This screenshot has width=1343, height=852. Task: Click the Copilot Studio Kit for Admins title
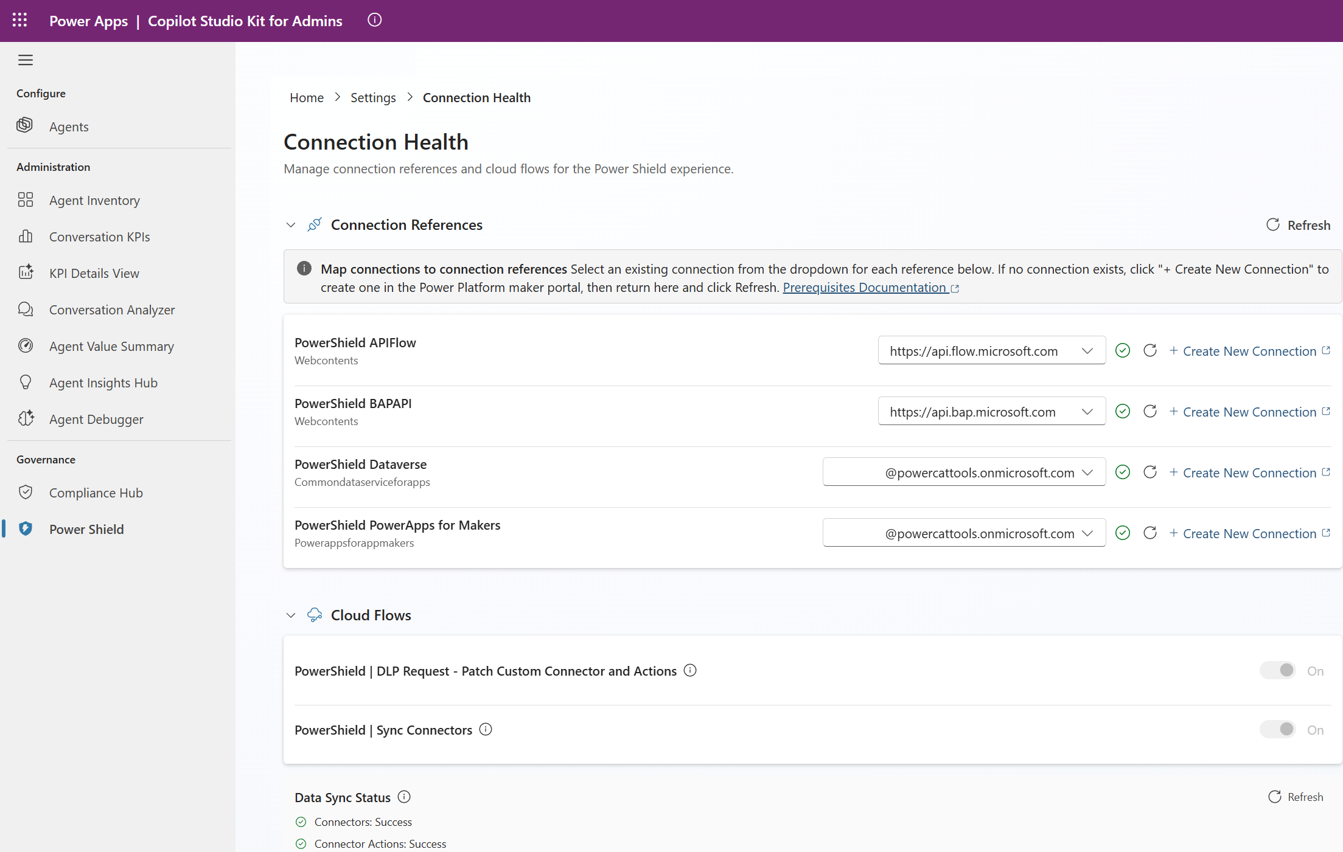click(x=245, y=21)
